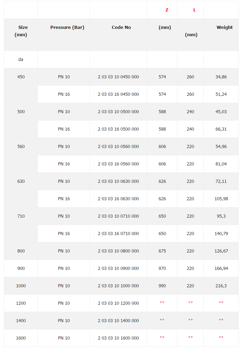Viewport: 244px width, 350px height.
Task: Click the red "Z" header label
Action: [x=167, y=10]
